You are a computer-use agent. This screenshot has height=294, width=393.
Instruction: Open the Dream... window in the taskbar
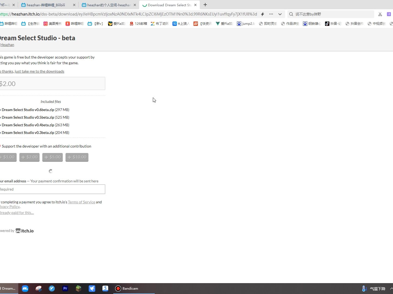tap(9, 289)
